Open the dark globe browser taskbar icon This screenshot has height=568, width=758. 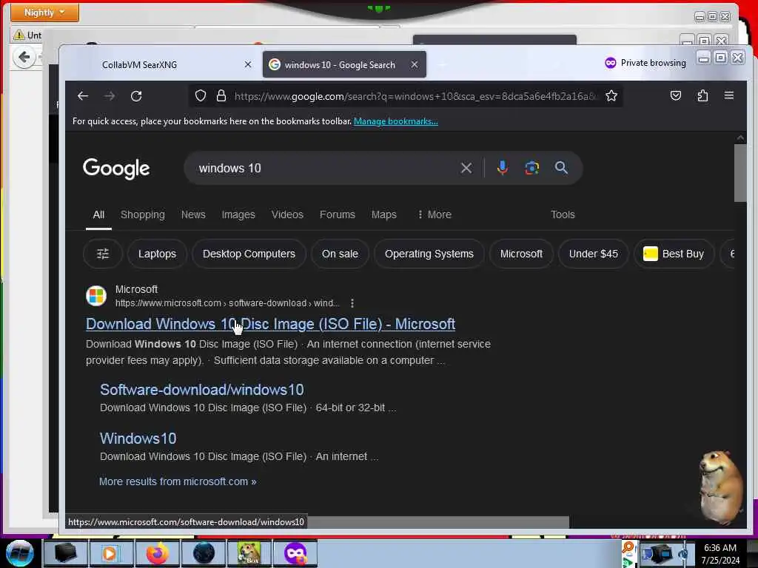(x=204, y=553)
